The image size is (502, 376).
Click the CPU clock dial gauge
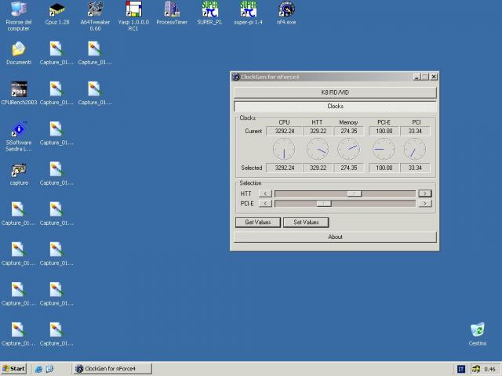(x=284, y=150)
